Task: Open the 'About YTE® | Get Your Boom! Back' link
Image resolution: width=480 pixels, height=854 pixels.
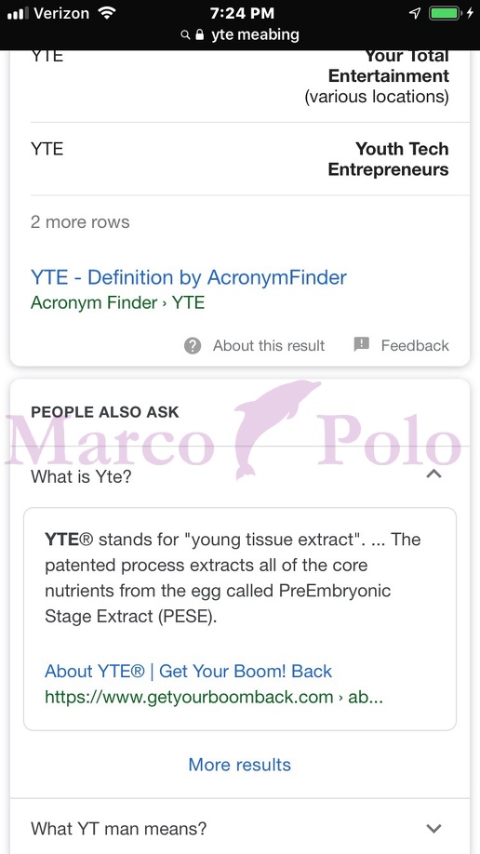Action: tap(189, 671)
